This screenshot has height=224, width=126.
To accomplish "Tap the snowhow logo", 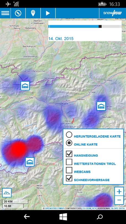I will tap(112, 13).
